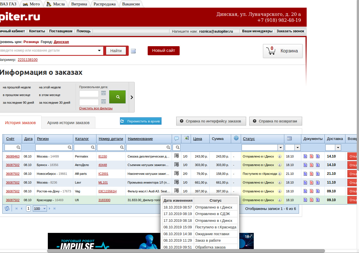
Task: Open Помощь menu item
Action: [x=84, y=31]
